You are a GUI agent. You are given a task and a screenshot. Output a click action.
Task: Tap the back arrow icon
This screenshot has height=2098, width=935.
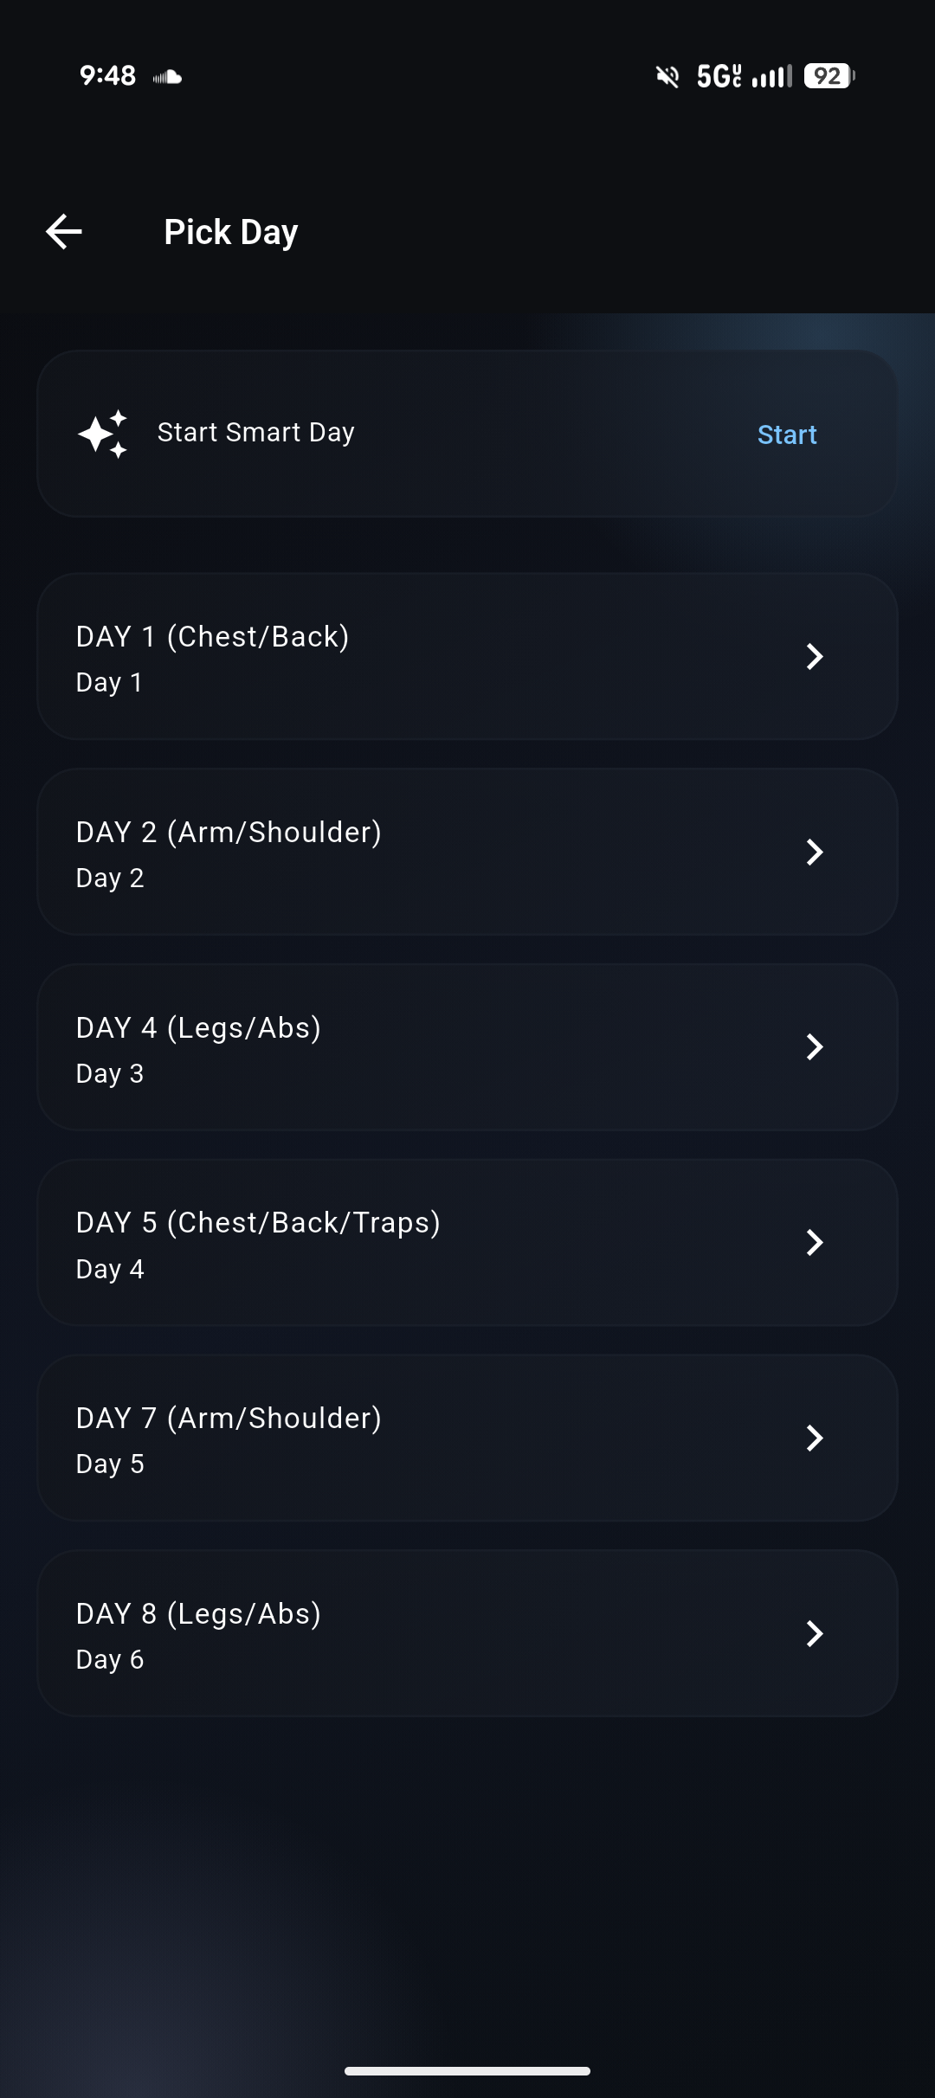pyautogui.click(x=64, y=232)
